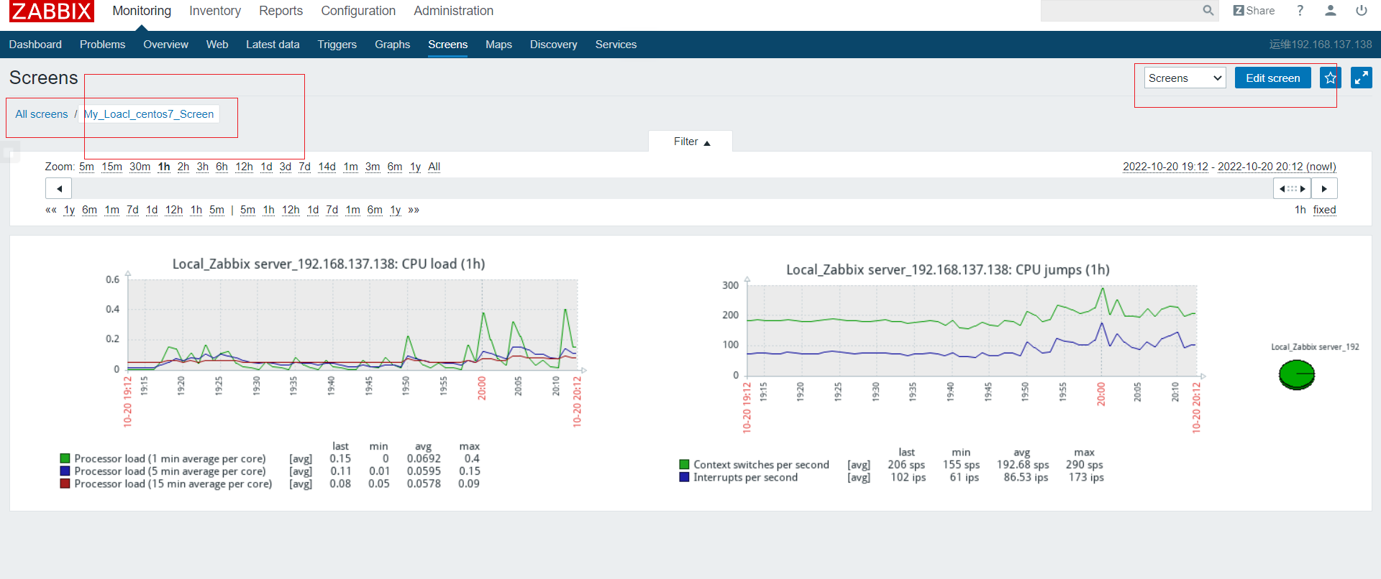This screenshot has width=1381, height=579.
Task: Click the time slider range handle
Action: (x=1292, y=189)
